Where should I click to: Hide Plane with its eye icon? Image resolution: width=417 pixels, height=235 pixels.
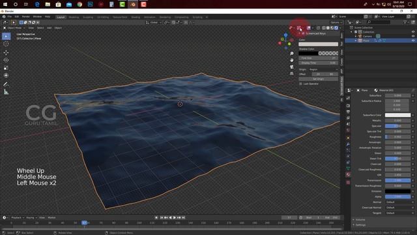click(x=413, y=40)
